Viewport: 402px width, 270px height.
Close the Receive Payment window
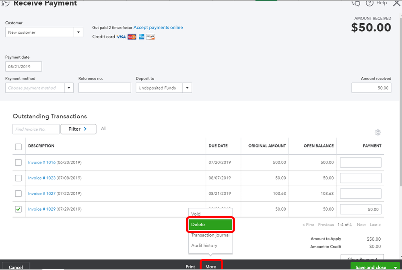[396, 3]
